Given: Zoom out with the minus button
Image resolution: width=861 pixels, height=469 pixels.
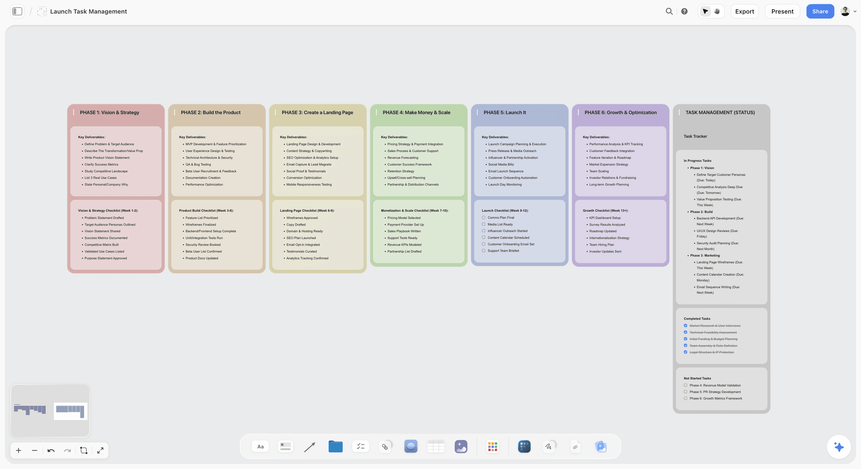Looking at the screenshot, I should point(34,451).
